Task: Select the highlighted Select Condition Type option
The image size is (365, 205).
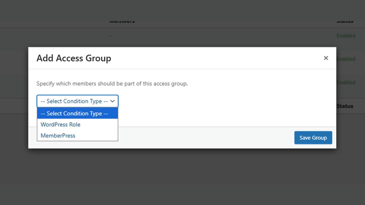Action: point(74,114)
